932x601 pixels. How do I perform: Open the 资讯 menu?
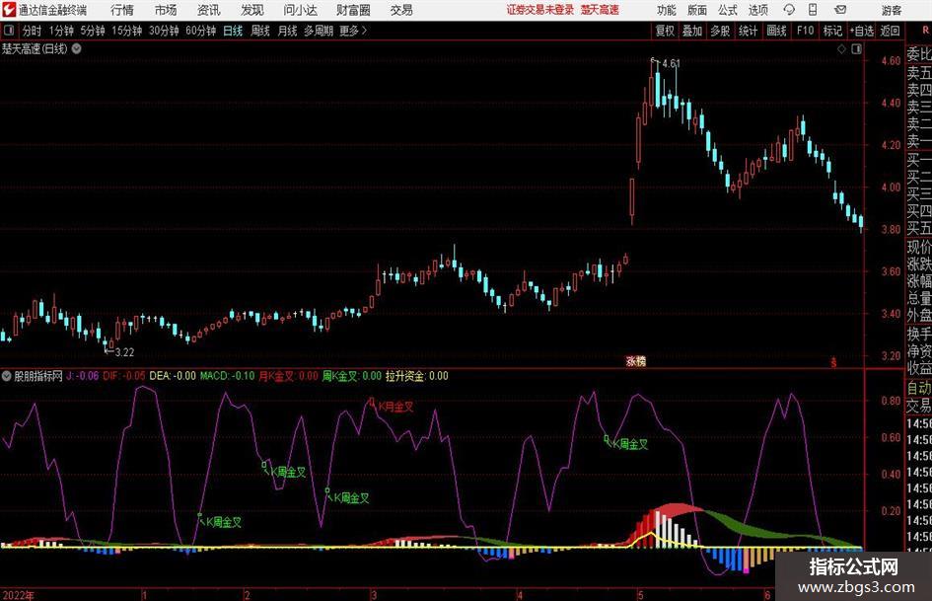pyautogui.click(x=209, y=10)
